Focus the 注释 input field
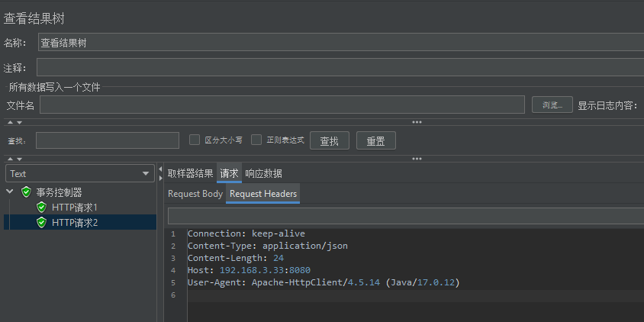This screenshot has width=644, height=322. coord(340,67)
